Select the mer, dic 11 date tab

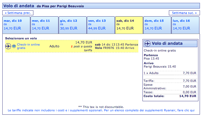44,25
